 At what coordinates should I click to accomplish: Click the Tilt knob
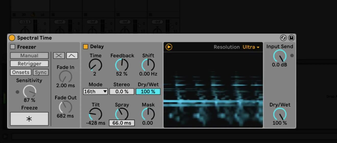[95, 114]
